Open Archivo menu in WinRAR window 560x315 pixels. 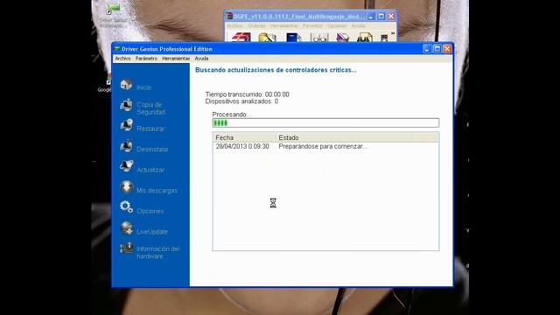tap(234, 25)
